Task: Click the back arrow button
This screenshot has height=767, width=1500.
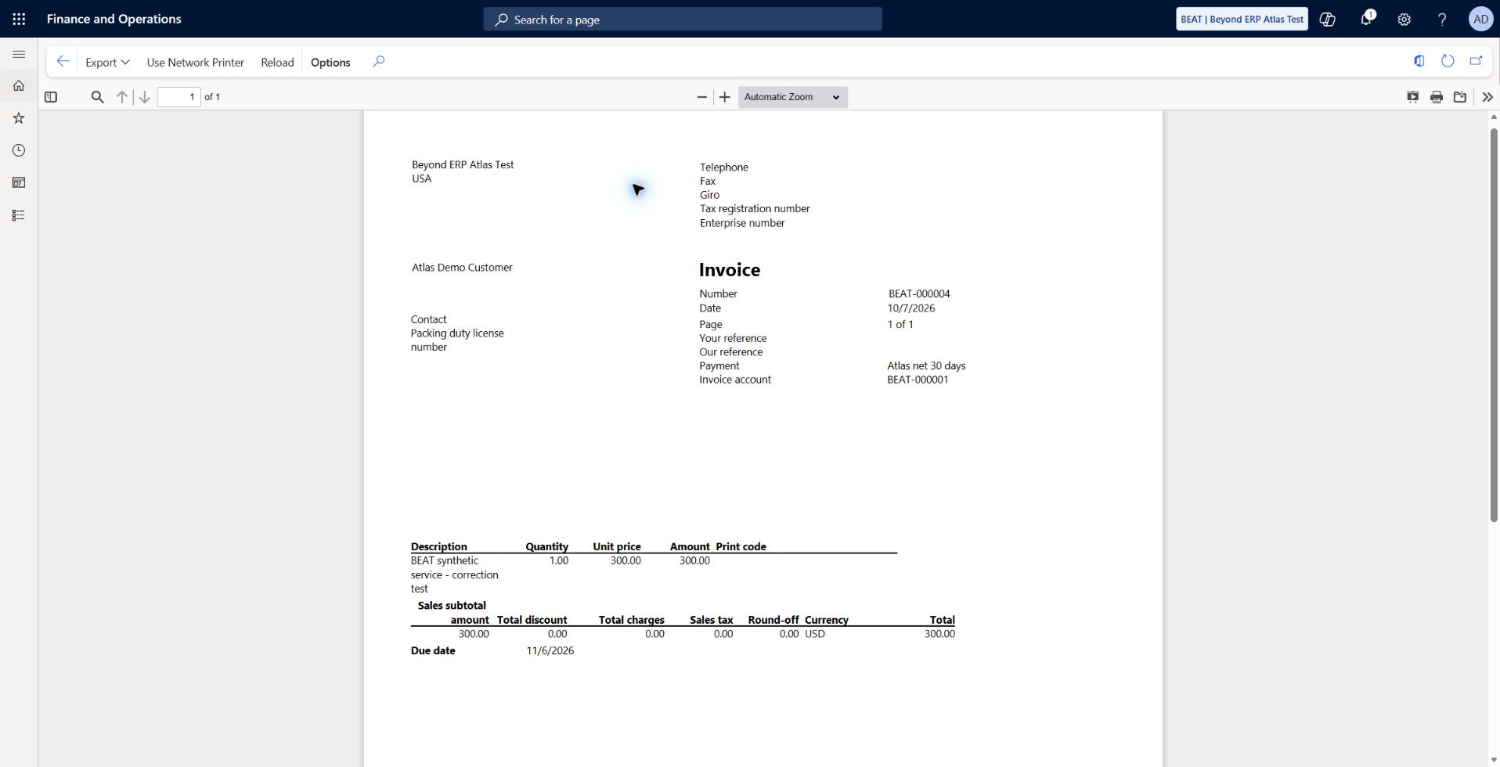Action: click(63, 62)
